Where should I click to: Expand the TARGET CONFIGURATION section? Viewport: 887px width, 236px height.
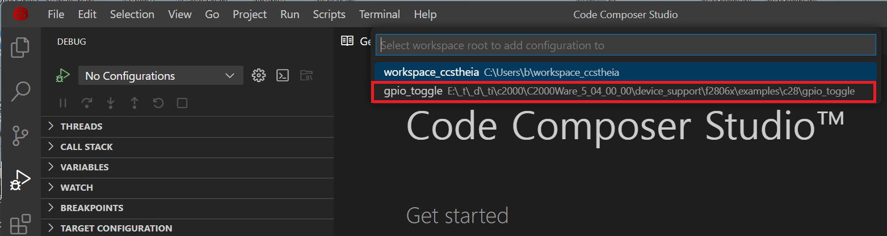pos(187,228)
